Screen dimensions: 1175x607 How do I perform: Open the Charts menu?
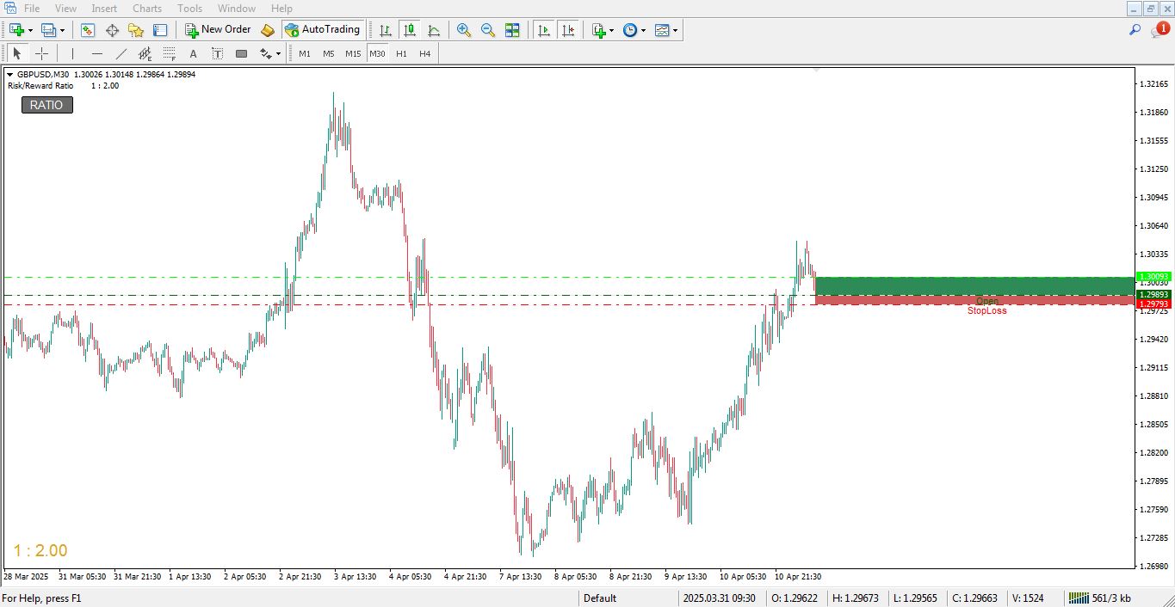pyautogui.click(x=147, y=9)
